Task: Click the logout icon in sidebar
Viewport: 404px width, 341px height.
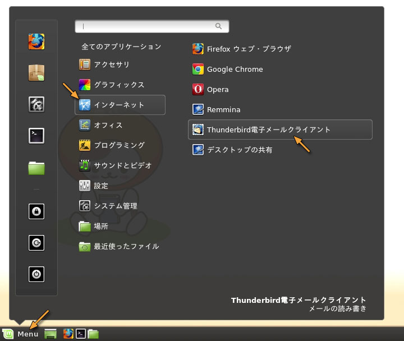Action: click(36, 243)
